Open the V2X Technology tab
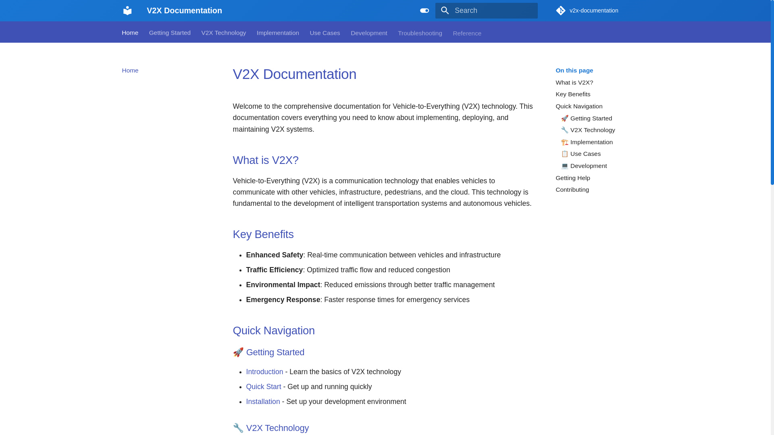Screen dimensions: 774x435 (x=224, y=33)
